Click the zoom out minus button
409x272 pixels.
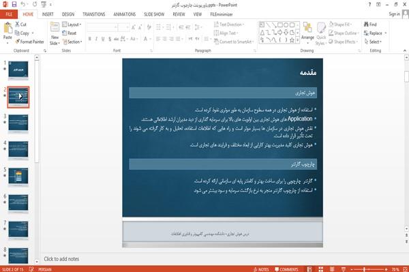(351, 269)
